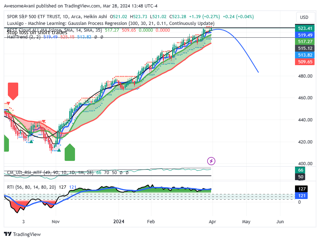
Task: Click the large red down signal label
Action: tap(13, 91)
